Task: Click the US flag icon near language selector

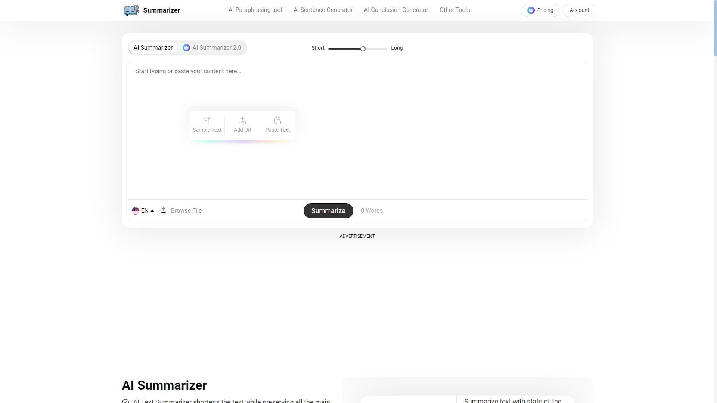Action: 136,210
